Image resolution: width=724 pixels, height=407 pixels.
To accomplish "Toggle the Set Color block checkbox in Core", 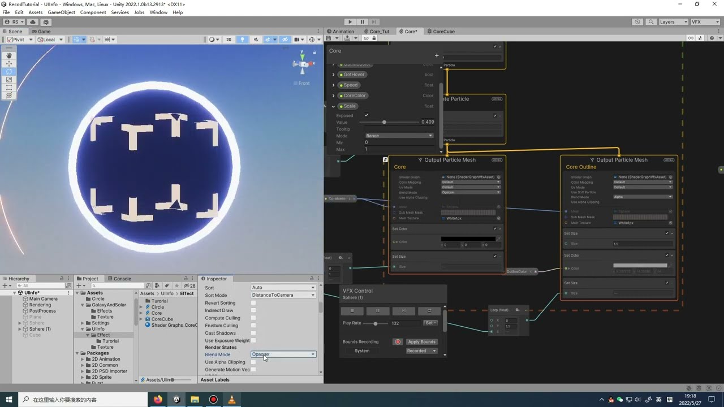I will (495, 228).
